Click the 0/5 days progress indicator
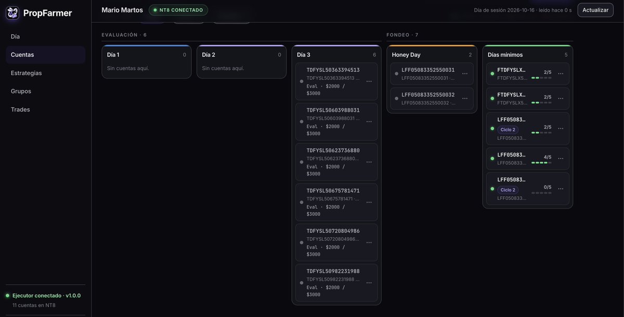Screen dimensions: 624x317 tap(541, 189)
